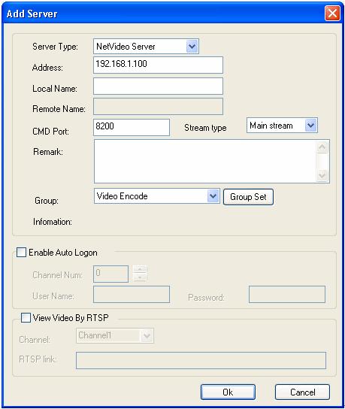
Task: Enable the Auto Logon checkbox
Action: [x=21, y=252]
